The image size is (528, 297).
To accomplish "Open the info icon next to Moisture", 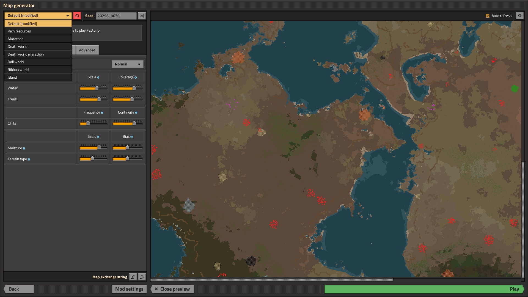I will tap(24, 148).
